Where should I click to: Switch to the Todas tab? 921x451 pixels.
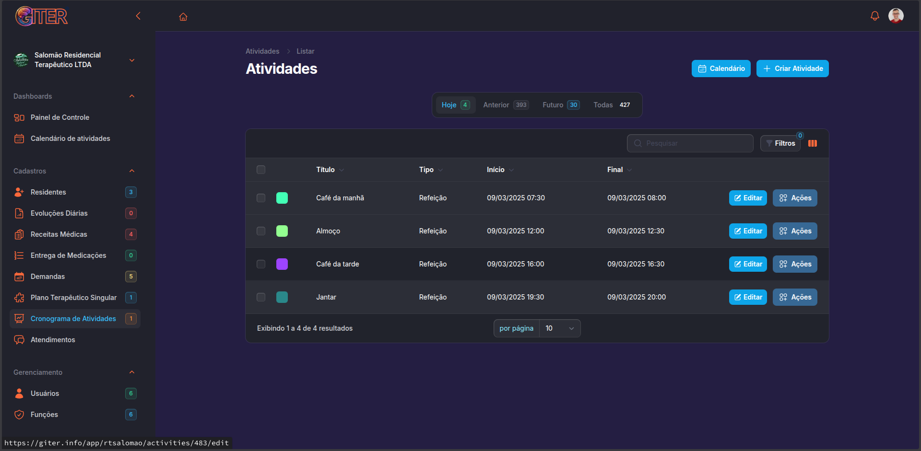point(612,105)
